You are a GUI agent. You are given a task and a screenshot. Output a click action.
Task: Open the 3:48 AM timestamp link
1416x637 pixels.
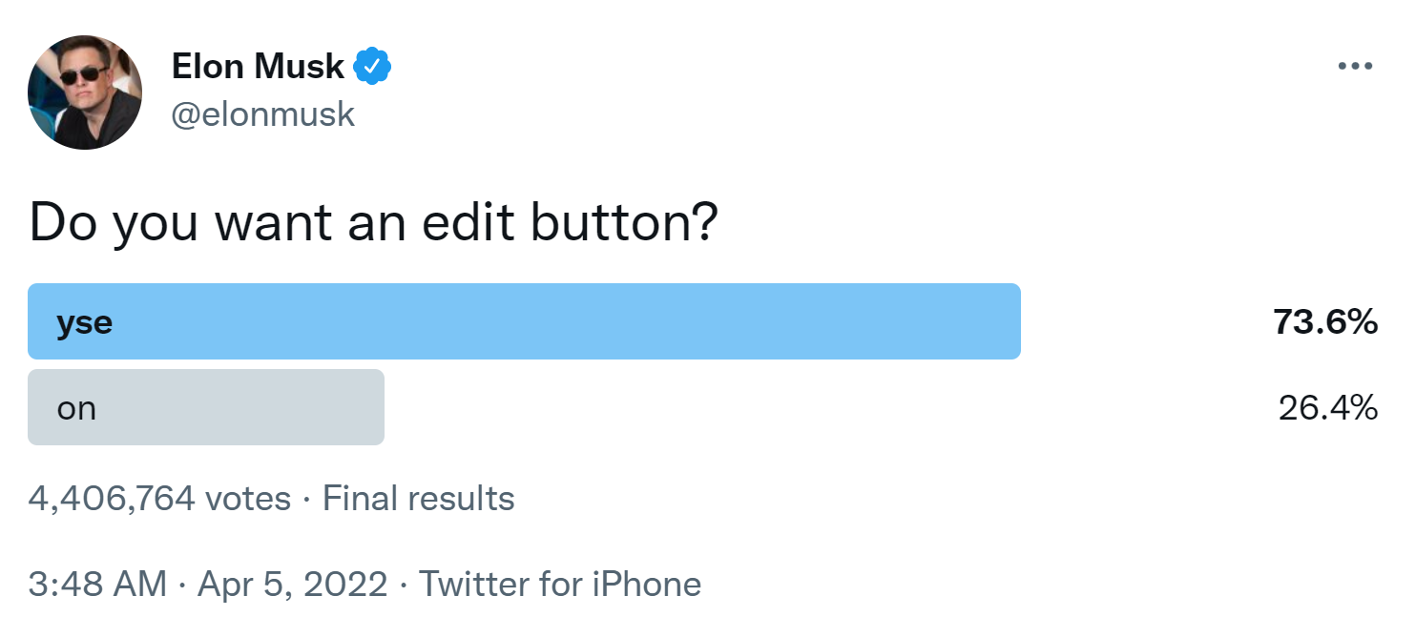(97, 584)
